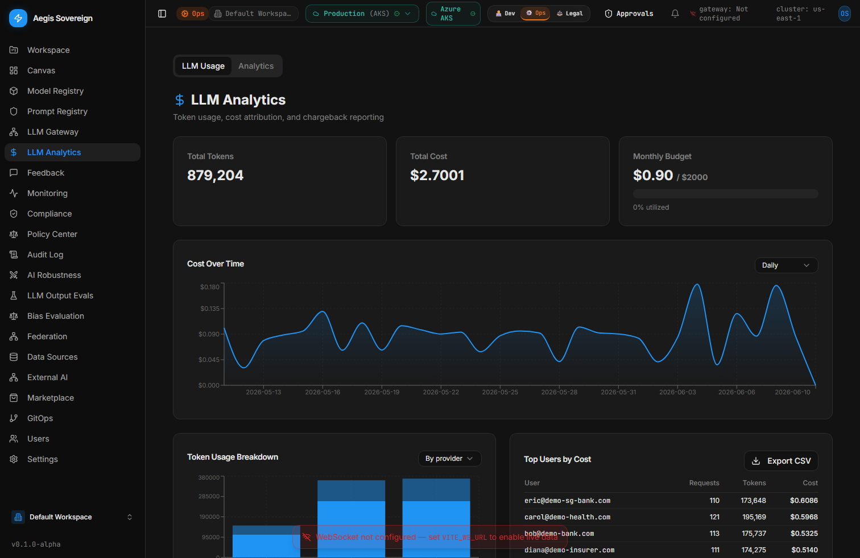Image resolution: width=860 pixels, height=558 pixels.
Task: Open the Approvals button
Action: click(629, 14)
